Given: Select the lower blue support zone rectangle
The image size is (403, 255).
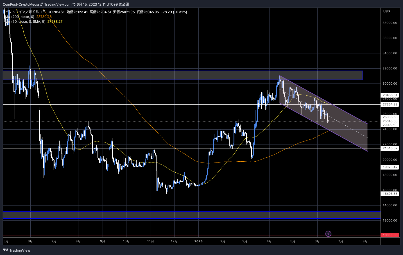Looking at the screenshot, I should click(191, 215).
